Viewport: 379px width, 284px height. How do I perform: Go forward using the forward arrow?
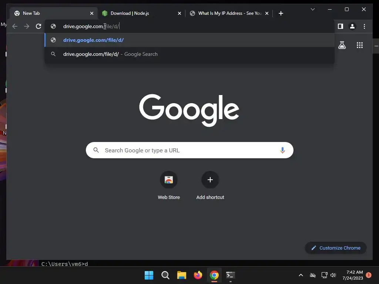tap(27, 26)
